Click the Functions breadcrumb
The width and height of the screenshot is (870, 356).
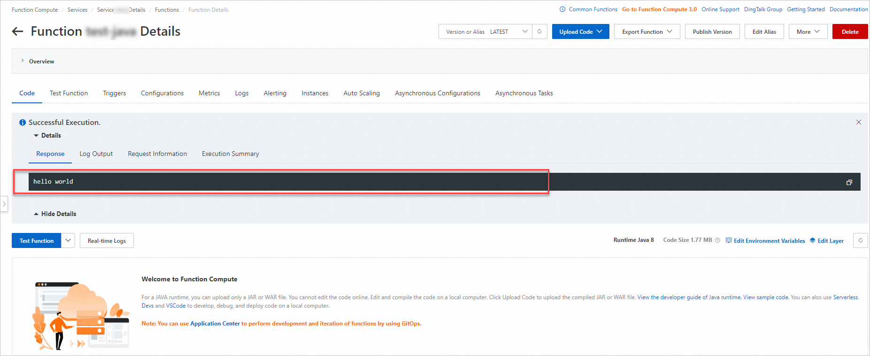[167, 10]
